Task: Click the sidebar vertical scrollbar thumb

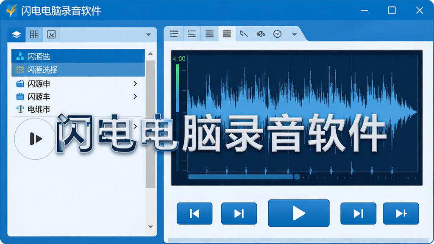Action: pos(150,124)
